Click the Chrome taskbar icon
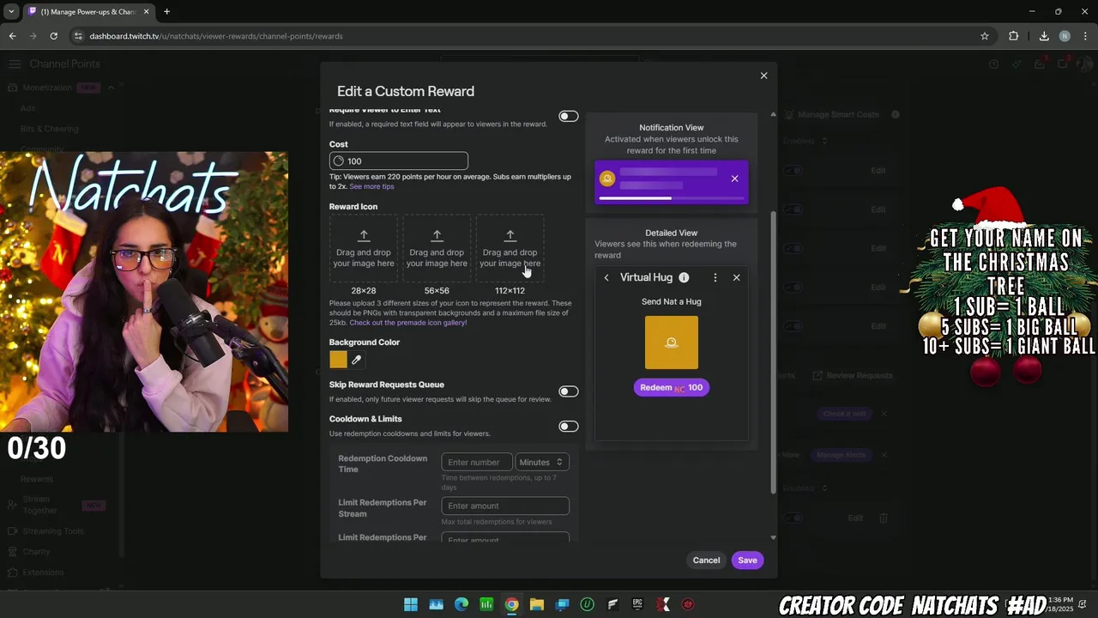1098x618 pixels. click(x=511, y=604)
